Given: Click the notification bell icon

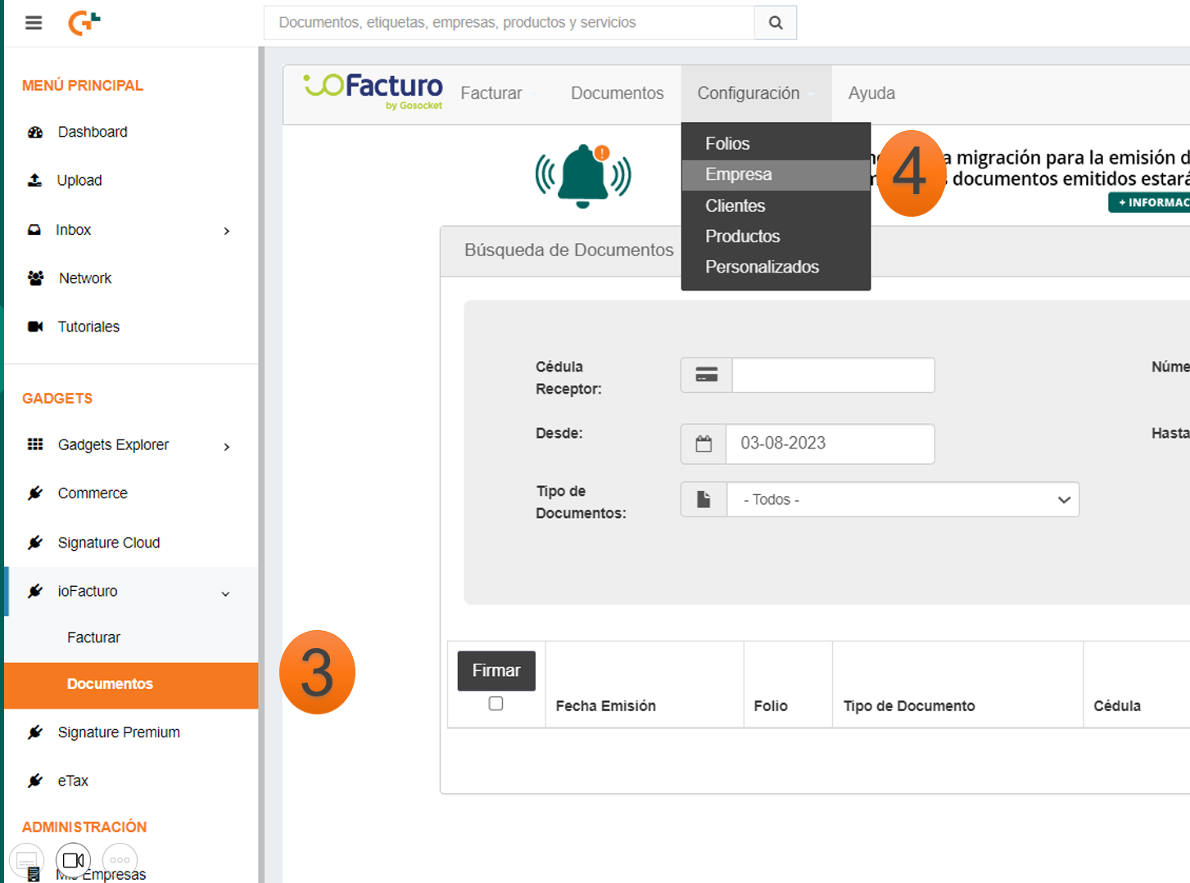Looking at the screenshot, I should (583, 176).
